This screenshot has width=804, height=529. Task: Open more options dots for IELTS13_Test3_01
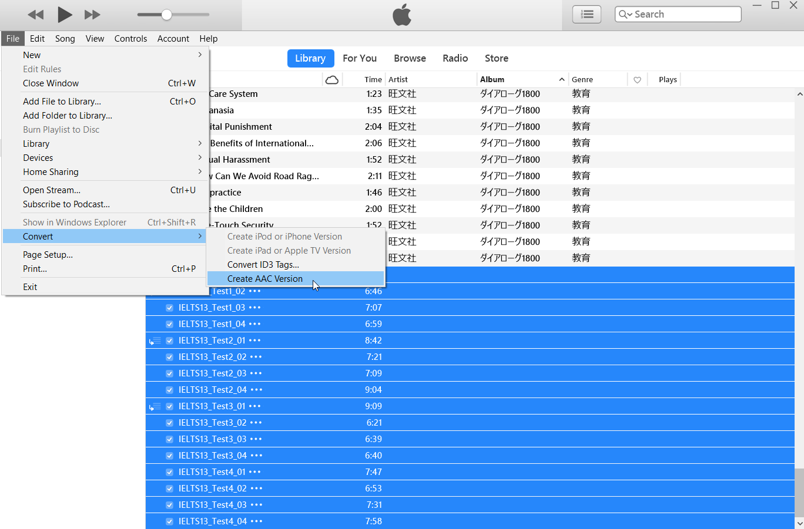[x=254, y=406]
